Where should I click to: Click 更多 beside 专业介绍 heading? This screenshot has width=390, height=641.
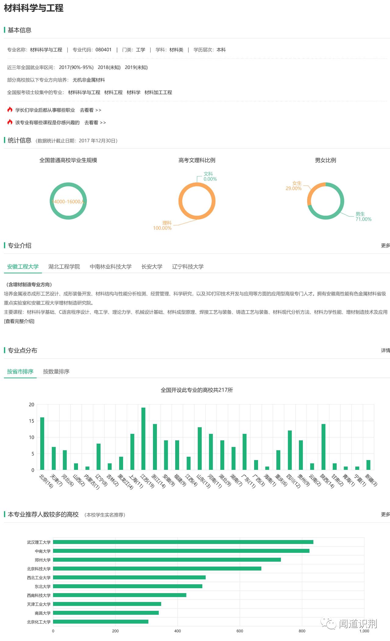(385, 245)
